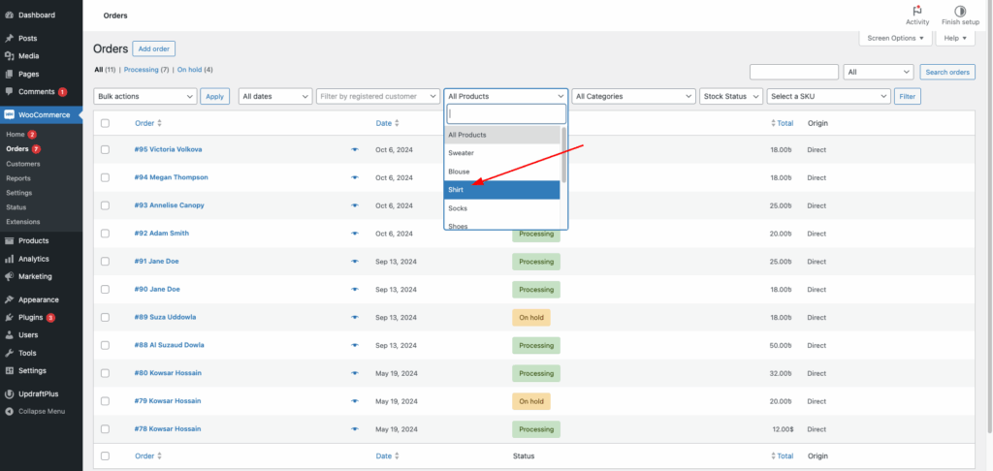Click the Search orders button
This screenshot has width=993, height=471.
click(947, 72)
